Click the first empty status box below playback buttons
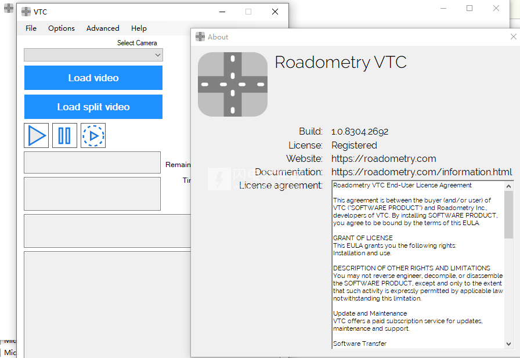The image size is (520, 358). (x=92, y=162)
